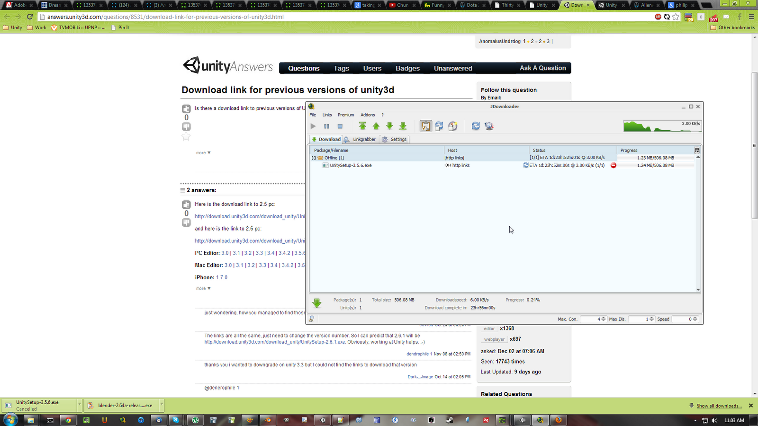Image resolution: width=758 pixels, height=426 pixels.
Task: Open UnitySetup-2.6.1.exe download link
Action: pos(275,342)
